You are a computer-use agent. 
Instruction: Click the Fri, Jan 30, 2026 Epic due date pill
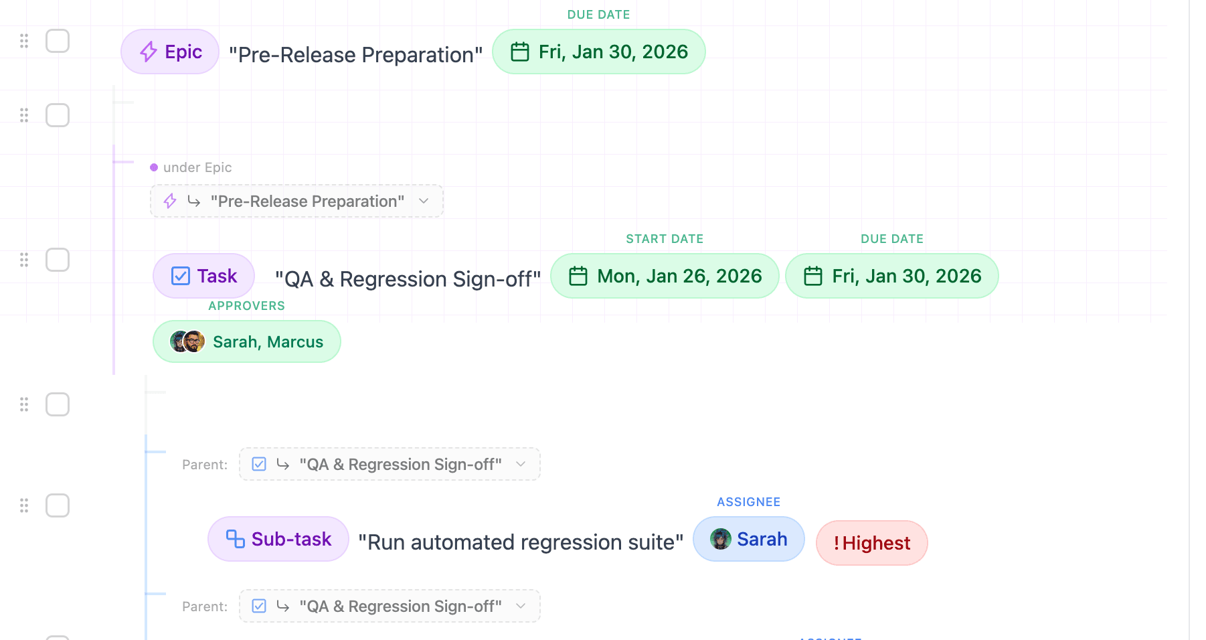tap(599, 52)
